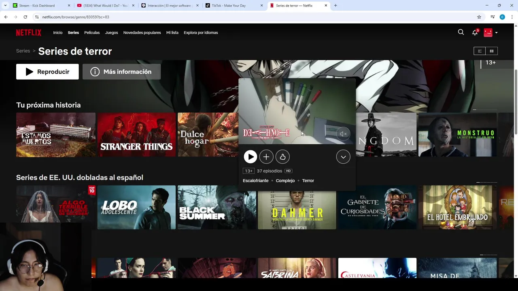This screenshot has height=291, width=518.
Task: View site information icon in address bar
Action: coord(37,17)
